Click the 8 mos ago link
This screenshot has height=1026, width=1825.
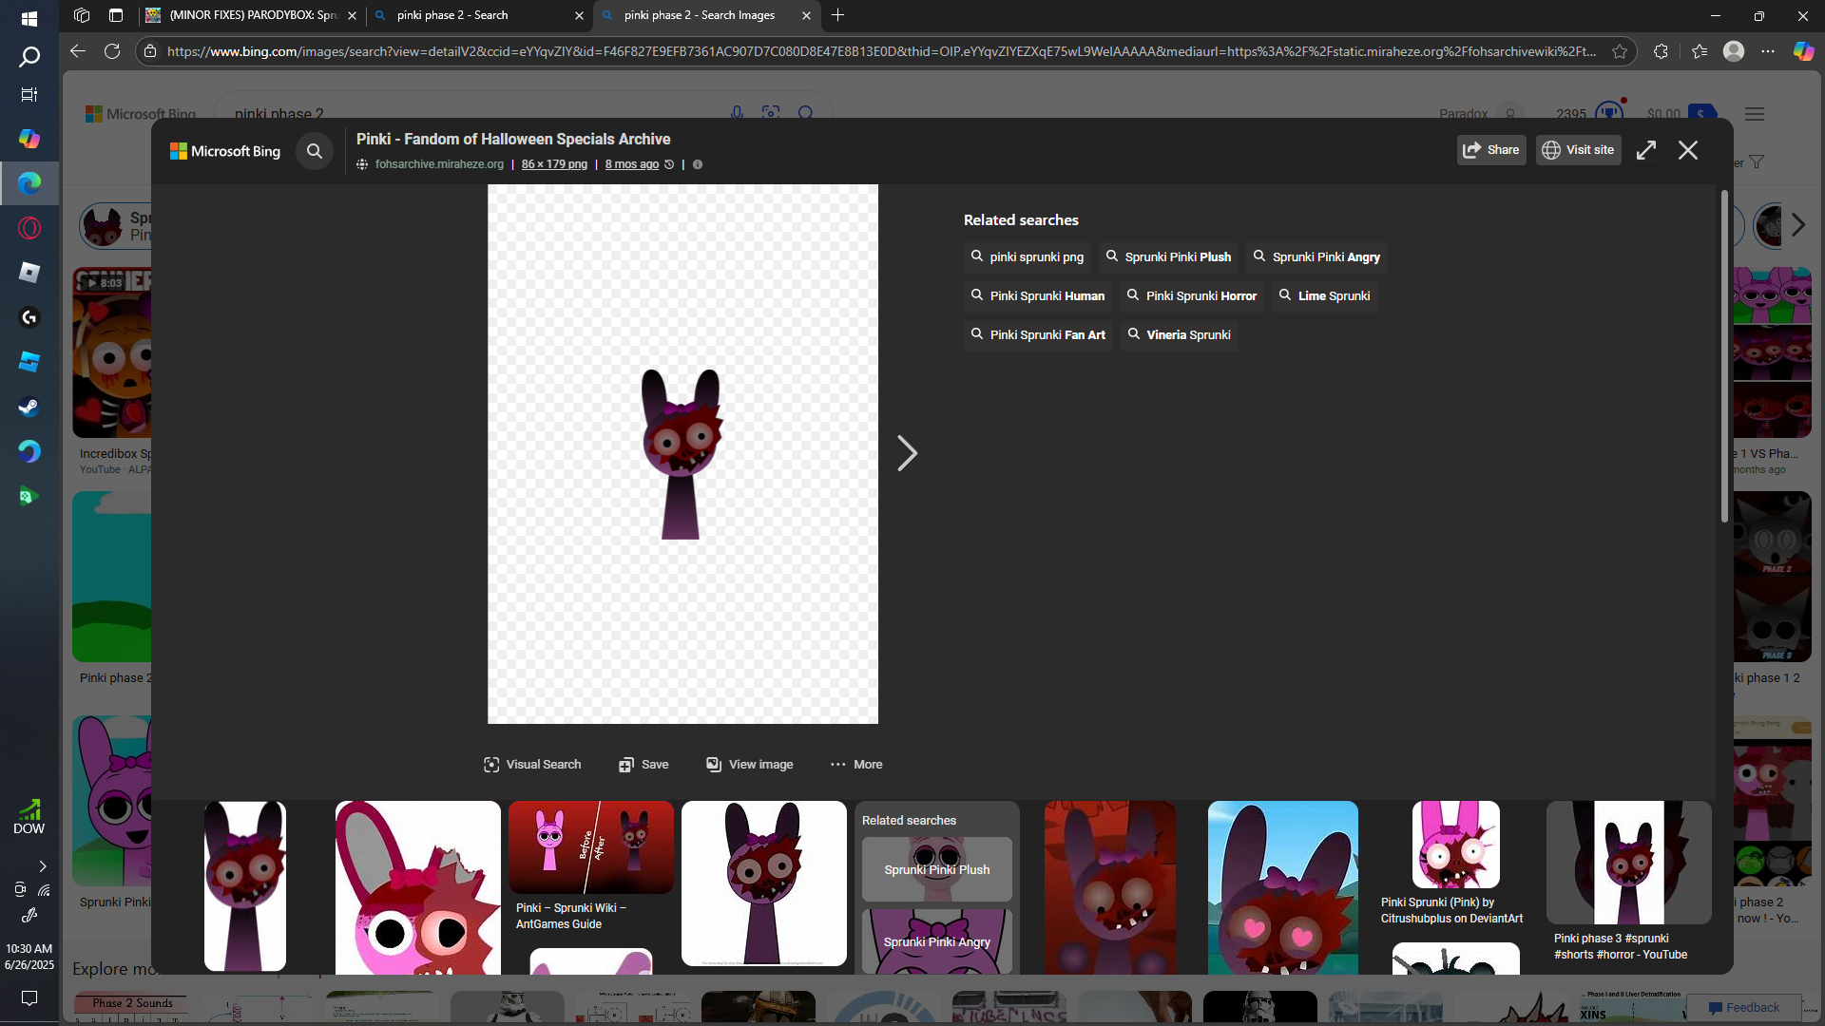pyautogui.click(x=632, y=164)
